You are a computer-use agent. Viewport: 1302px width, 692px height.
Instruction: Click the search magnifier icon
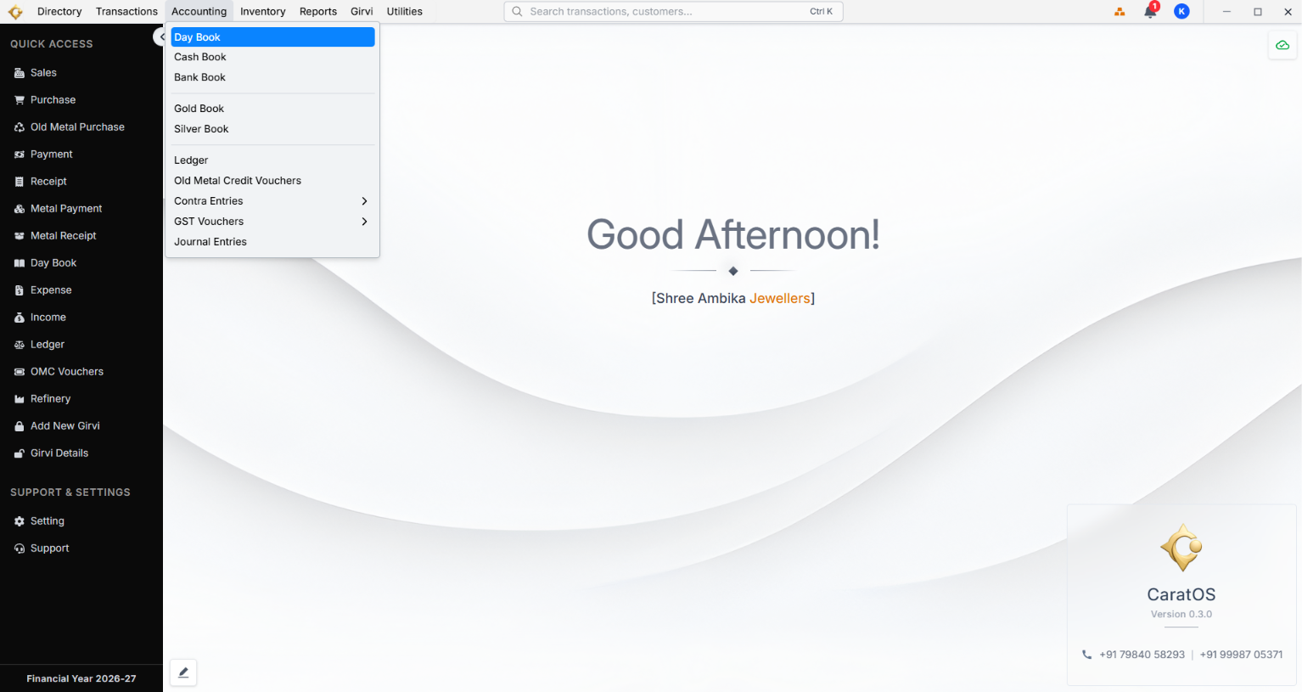517,12
